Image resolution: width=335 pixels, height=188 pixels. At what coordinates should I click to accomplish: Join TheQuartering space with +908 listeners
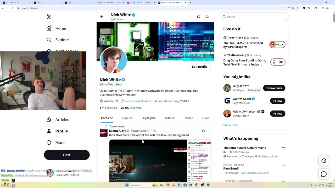coord(278,62)
